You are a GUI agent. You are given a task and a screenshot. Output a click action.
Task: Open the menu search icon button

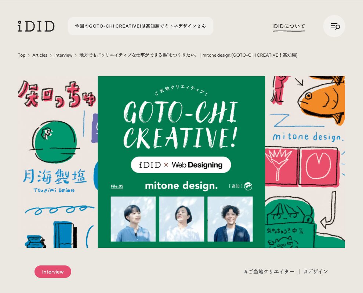point(334,26)
